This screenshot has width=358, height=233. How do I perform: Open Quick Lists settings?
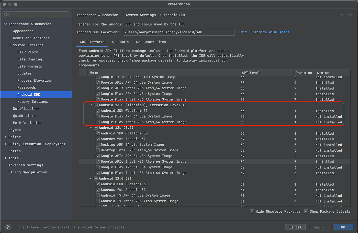pos(24,116)
